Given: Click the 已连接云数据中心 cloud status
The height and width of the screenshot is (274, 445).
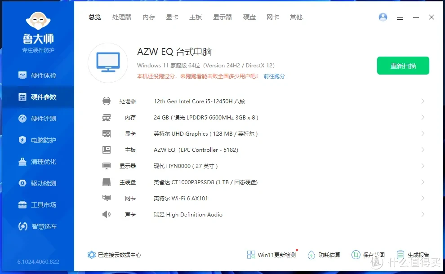Looking at the screenshot, I should coord(114,255).
